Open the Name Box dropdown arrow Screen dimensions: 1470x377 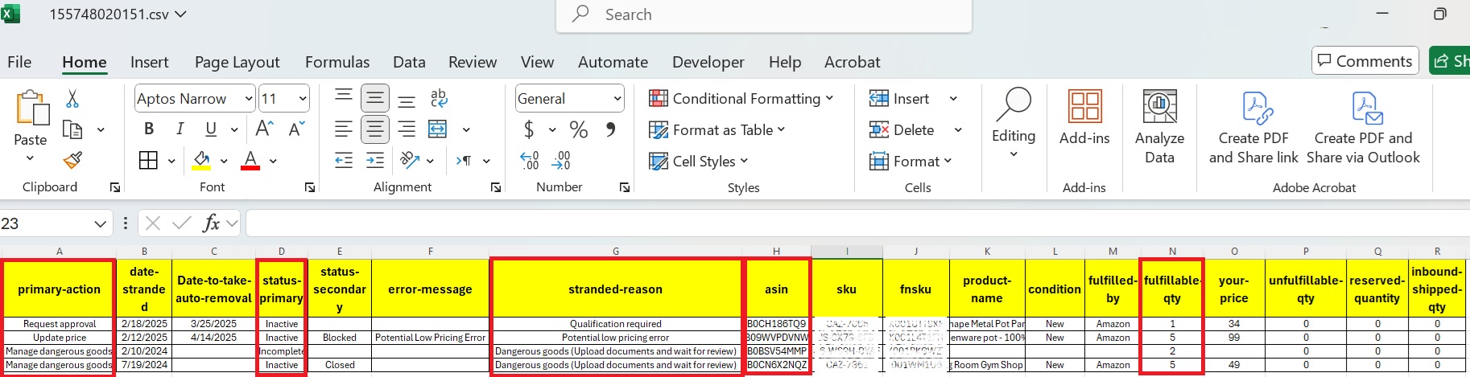coord(100,223)
